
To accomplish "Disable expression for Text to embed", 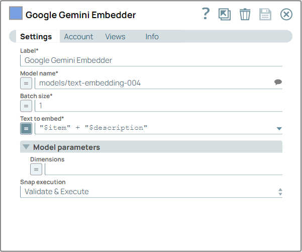I will (26, 129).
